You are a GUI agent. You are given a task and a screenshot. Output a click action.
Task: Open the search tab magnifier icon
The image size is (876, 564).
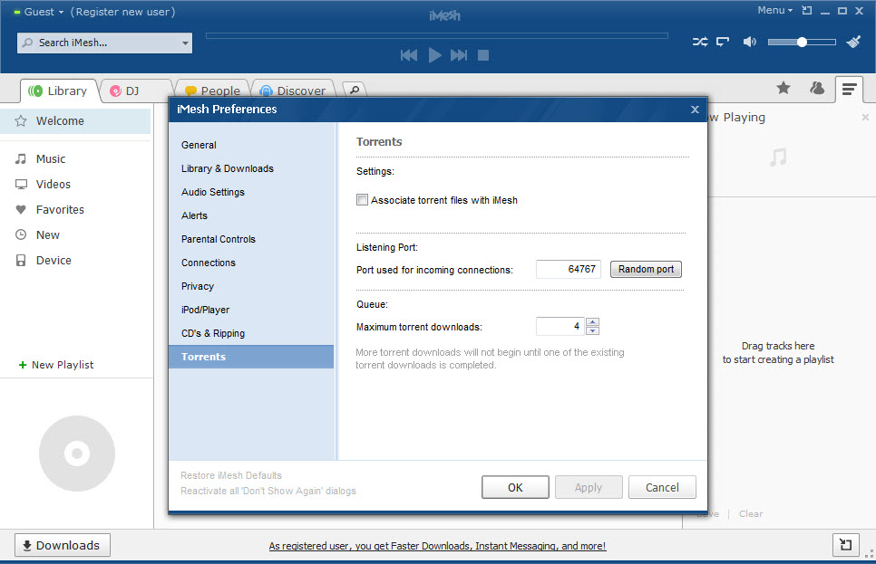[x=355, y=90]
